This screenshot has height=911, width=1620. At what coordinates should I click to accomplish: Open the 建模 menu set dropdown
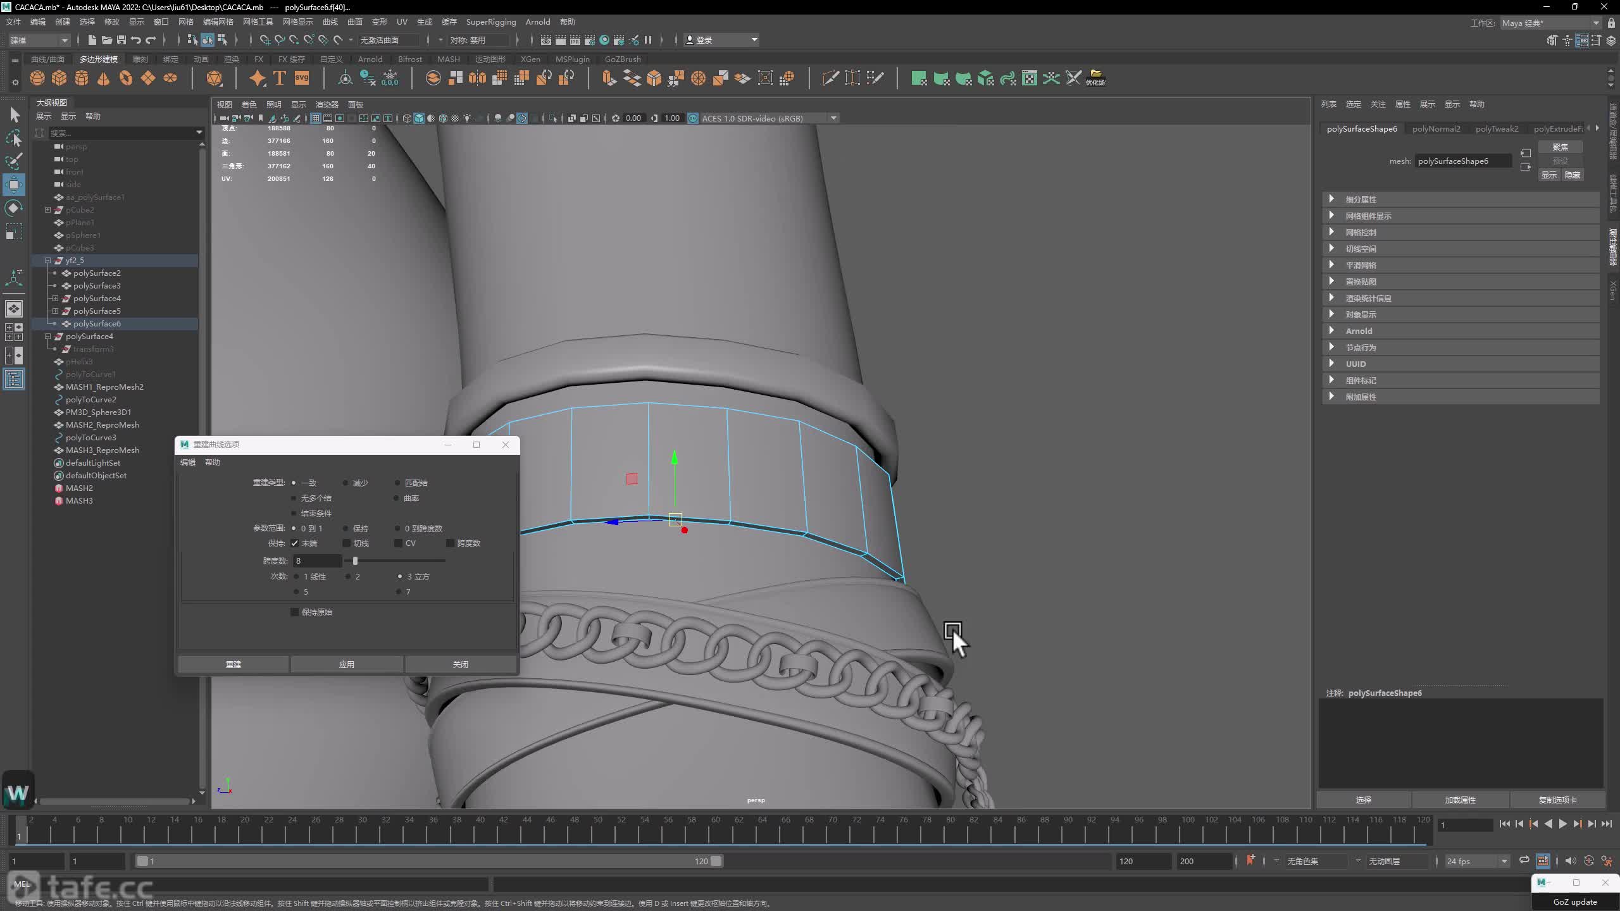click(39, 40)
